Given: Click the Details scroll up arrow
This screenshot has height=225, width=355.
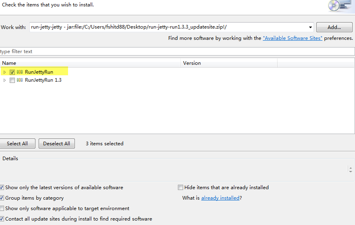Looking at the screenshot, I should (351, 168).
